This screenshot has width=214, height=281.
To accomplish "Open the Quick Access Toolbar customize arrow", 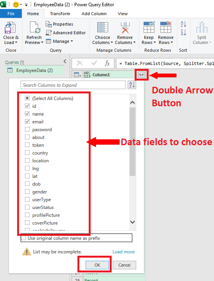I will click(x=26, y=5).
